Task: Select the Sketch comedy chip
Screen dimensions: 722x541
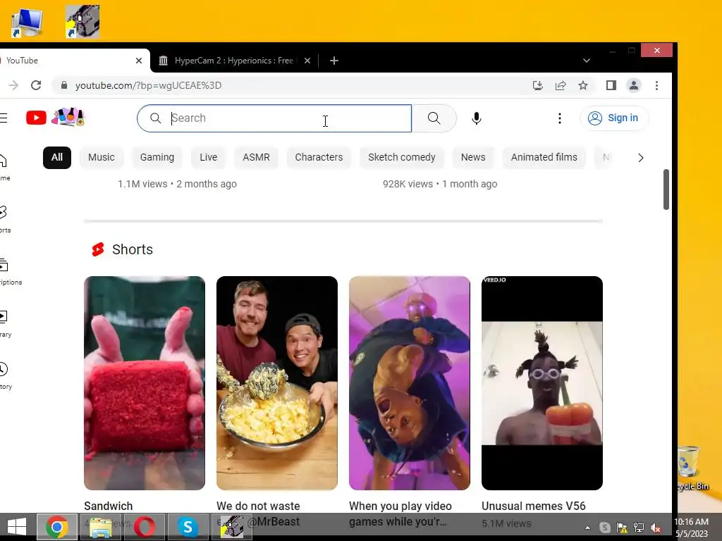Action: click(401, 157)
